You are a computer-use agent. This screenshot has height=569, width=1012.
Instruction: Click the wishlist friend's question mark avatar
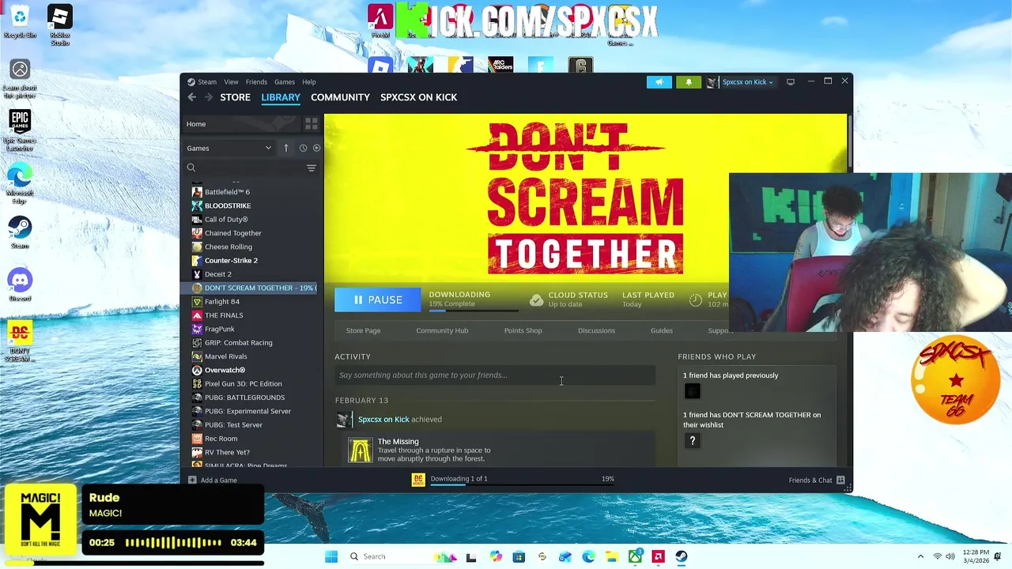pos(693,441)
